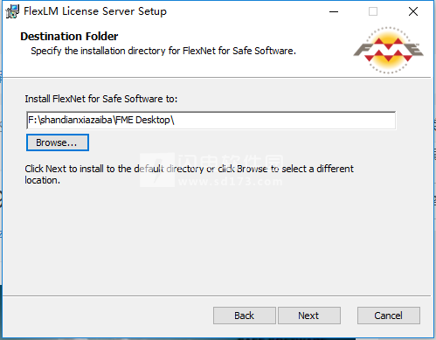Click the 'Specify the installation directory' subtitle
Viewport: 436px width, 340px height.
point(163,51)
